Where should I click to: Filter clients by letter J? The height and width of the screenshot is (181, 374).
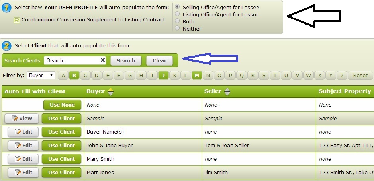[163, 75]
